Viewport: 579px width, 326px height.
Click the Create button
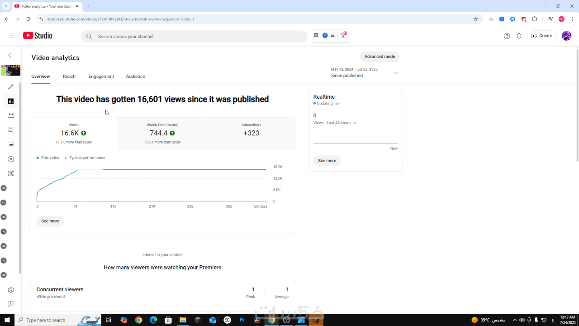pyautogui.click(x=542, y=36)
